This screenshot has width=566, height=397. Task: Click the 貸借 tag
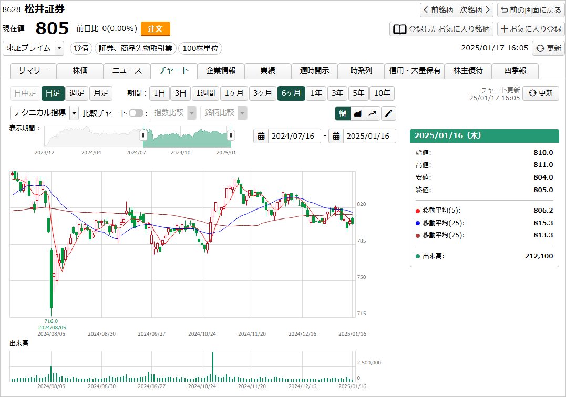click(x=81, y=48)
